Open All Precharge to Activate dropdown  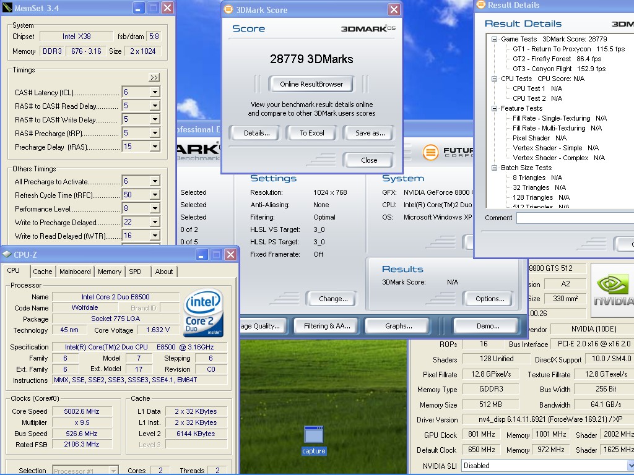(155, 181)
